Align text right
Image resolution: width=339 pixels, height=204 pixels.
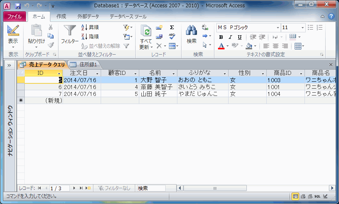click(x=285, y=46)
